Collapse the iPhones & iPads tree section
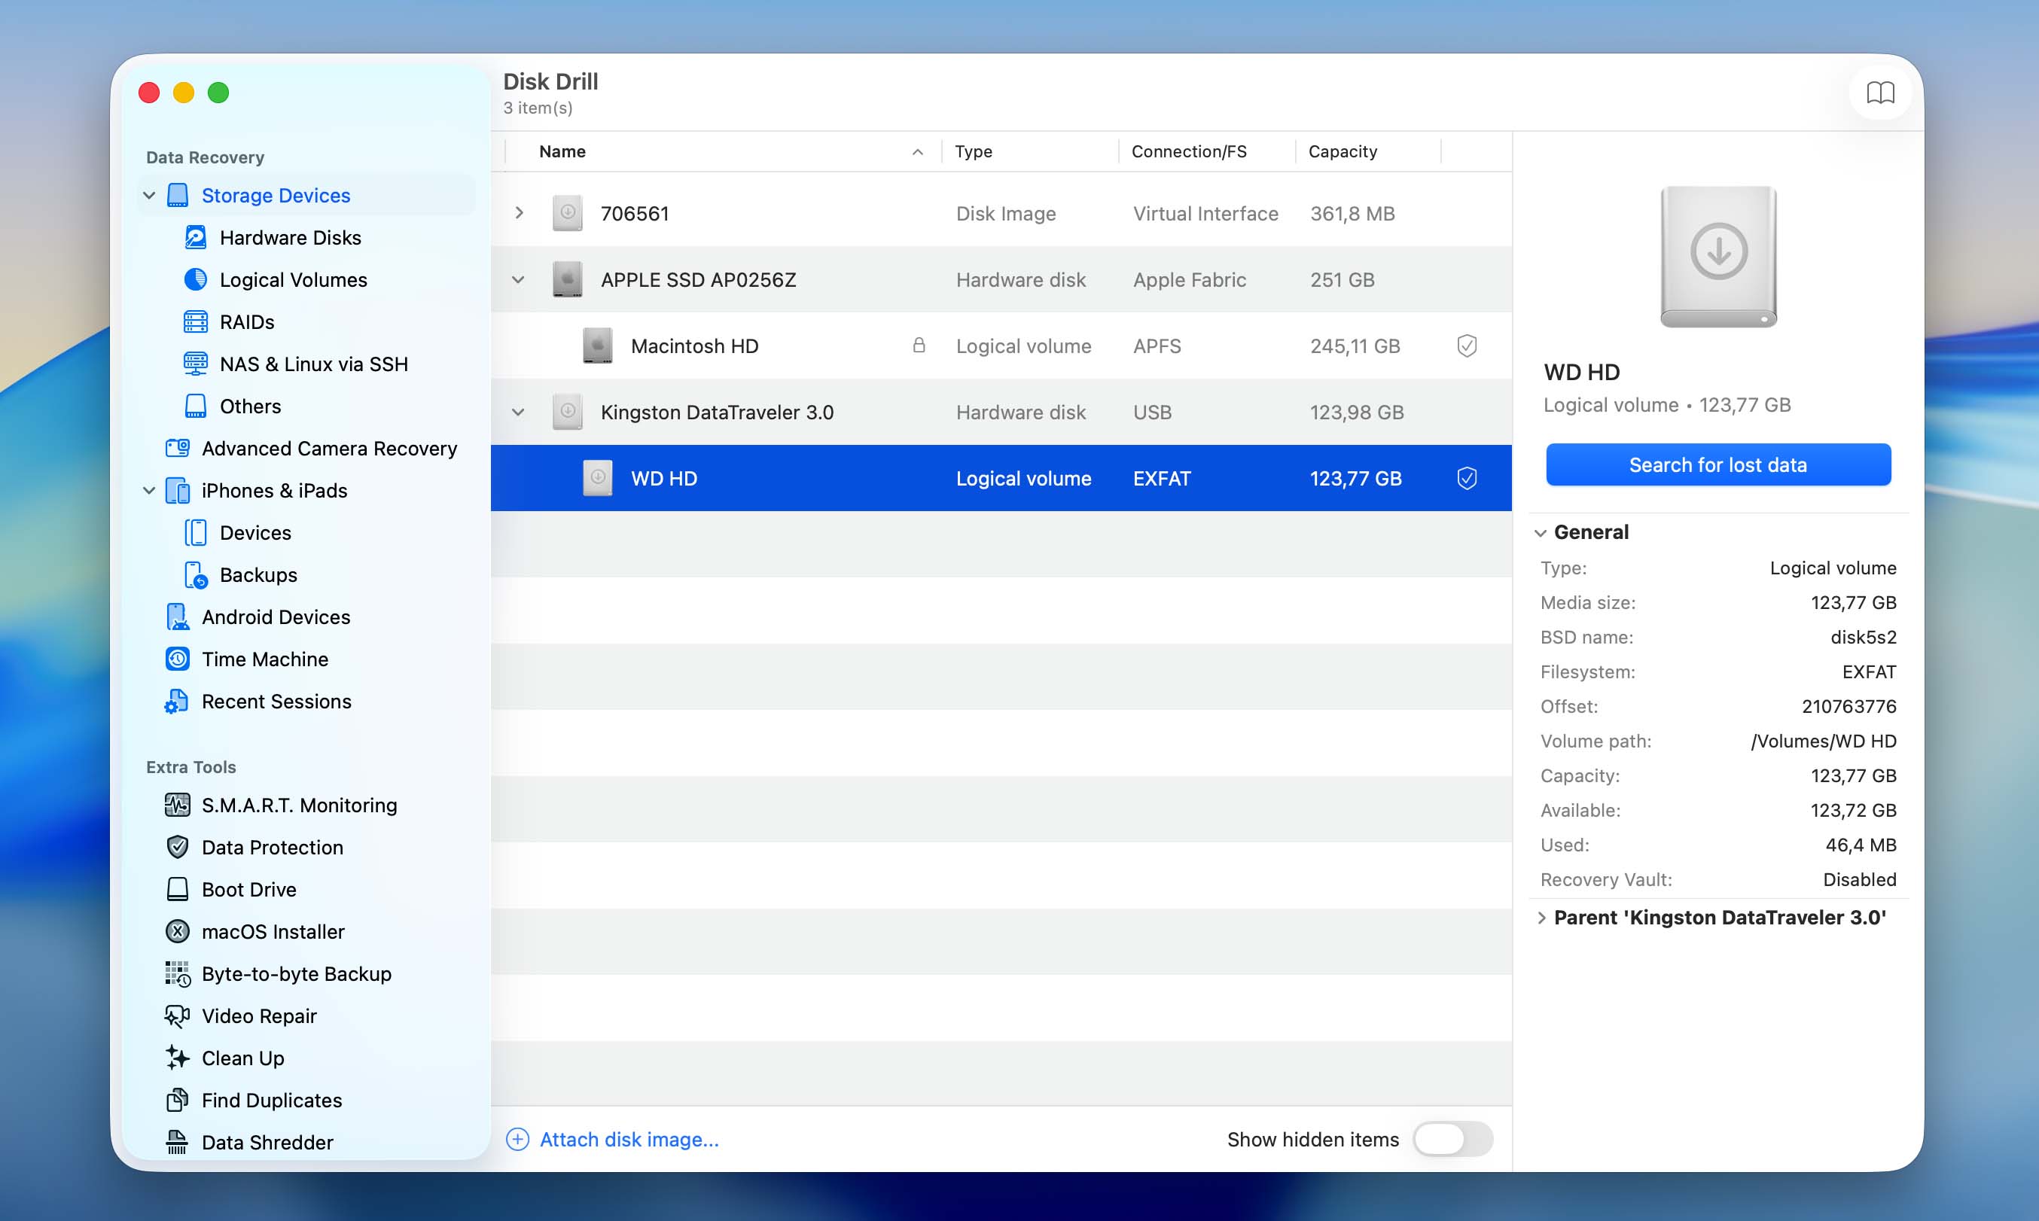The height and width of the screenshot is (1221, 2039). click(x=149, y=490)
